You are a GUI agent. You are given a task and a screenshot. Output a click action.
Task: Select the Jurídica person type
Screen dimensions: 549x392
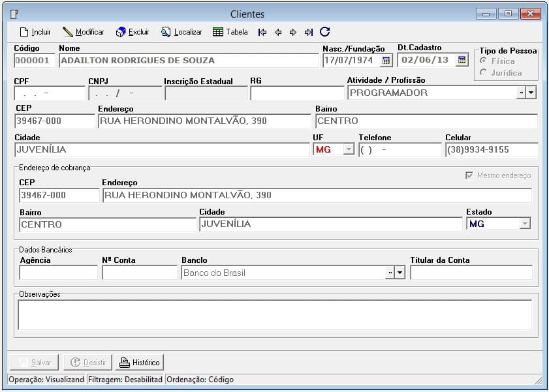pos(501,73)
